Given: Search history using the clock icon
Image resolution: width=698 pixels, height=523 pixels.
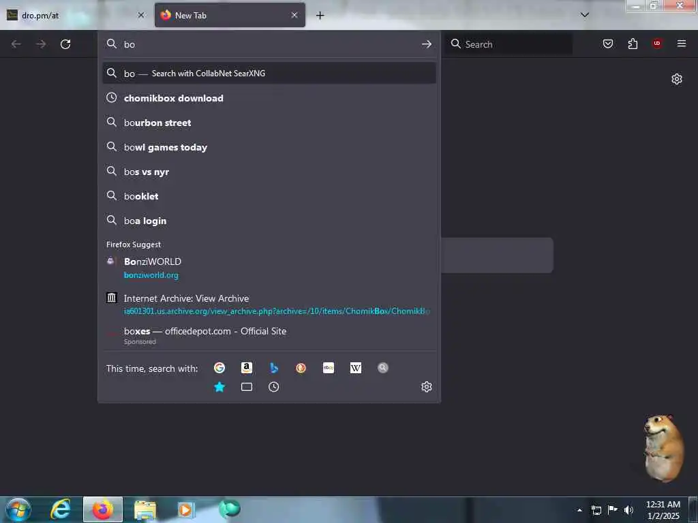Looking at the screenshot, I should click(x=274, y=387).
